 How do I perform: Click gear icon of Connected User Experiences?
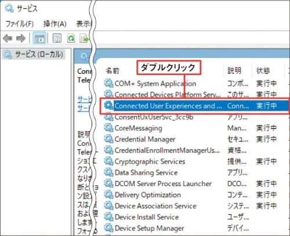[x=108, y=106]
